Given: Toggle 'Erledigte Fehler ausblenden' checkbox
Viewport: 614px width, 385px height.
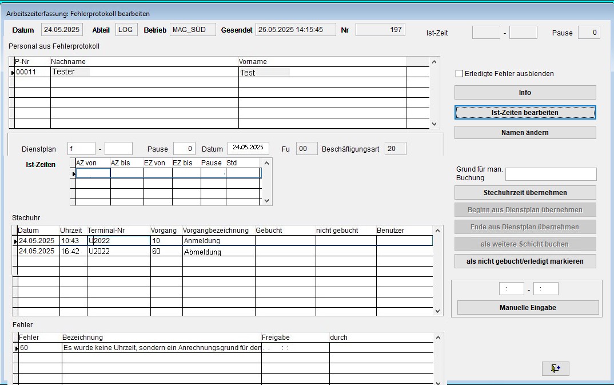Looking at the screenshot, I should [459, 74].
